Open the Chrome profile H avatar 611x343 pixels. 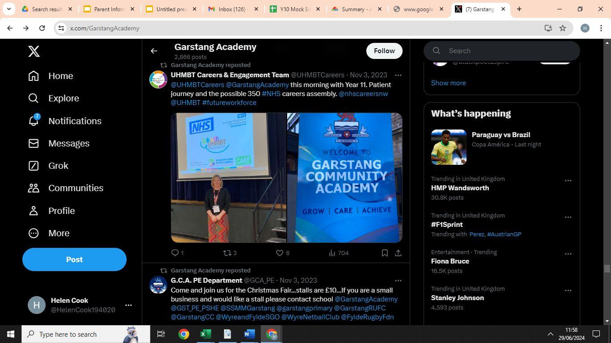coord(585,28)
